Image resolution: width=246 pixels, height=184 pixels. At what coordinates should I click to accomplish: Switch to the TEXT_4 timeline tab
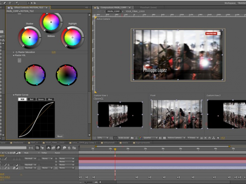click(33, 143)
